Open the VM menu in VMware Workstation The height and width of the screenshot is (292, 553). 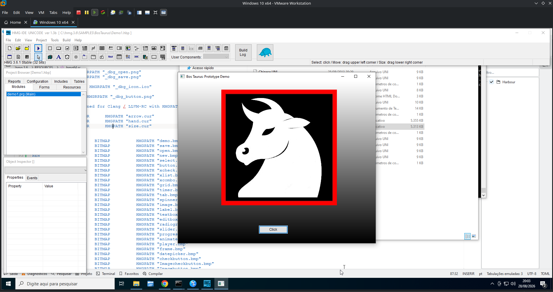(41, 12)
